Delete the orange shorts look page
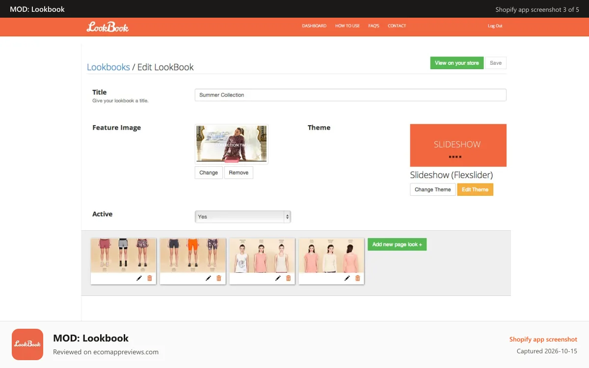This screenshot has width=589, height=368. click(219, 278)
